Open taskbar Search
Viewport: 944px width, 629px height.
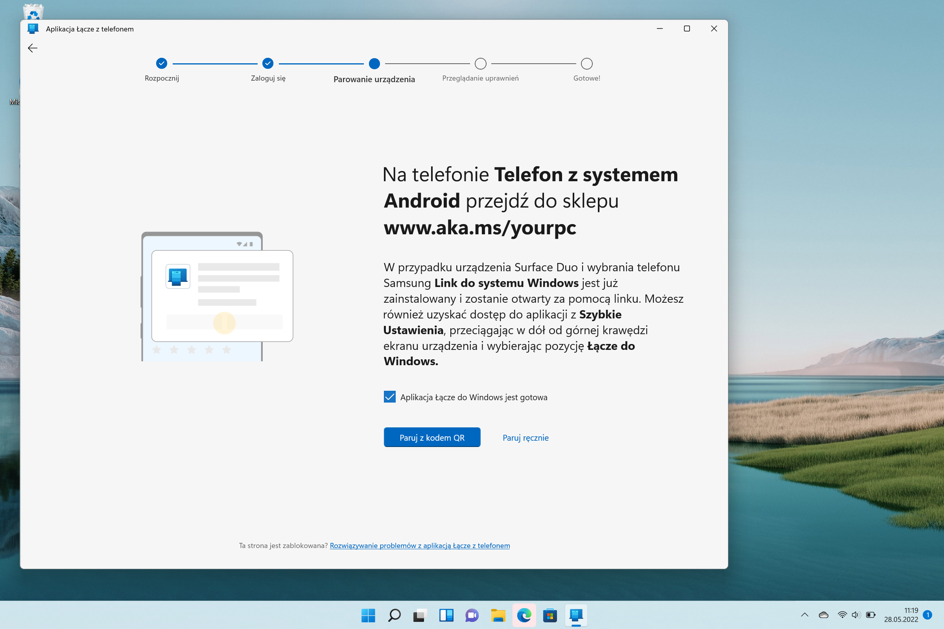click(x=394, y=615)
